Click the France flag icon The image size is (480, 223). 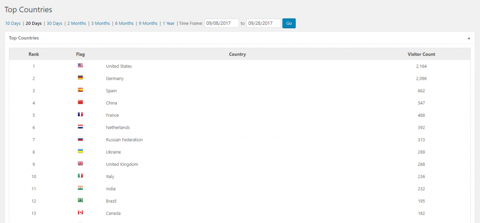[x=81, y=114]
